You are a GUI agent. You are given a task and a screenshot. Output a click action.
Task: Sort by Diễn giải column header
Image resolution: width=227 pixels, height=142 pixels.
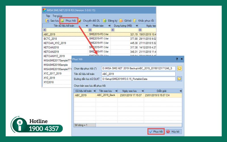coord(161,91)
